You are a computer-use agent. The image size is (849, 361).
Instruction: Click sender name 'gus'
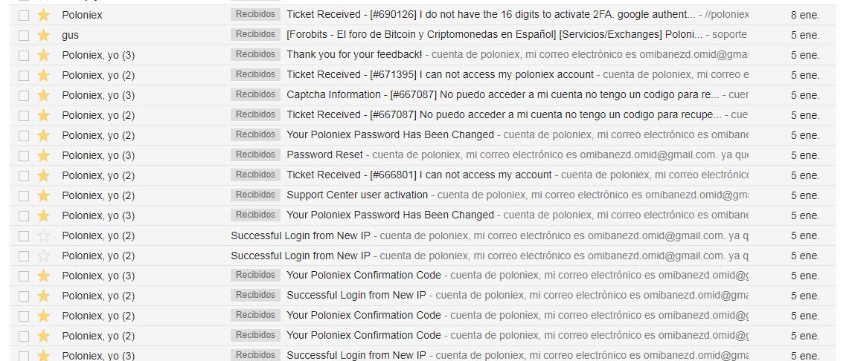[70, 35]
